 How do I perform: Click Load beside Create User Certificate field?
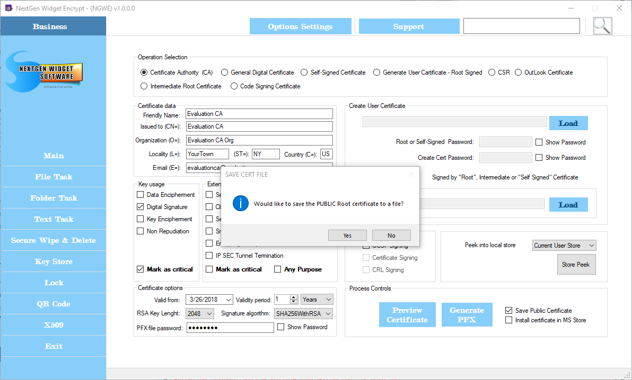(568, 123)
